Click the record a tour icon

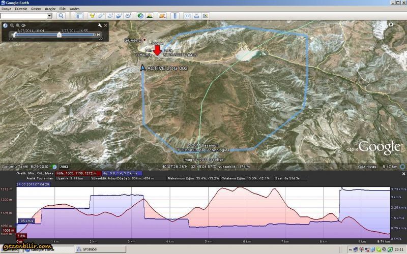pyautogui.click(x=127, y=16)
